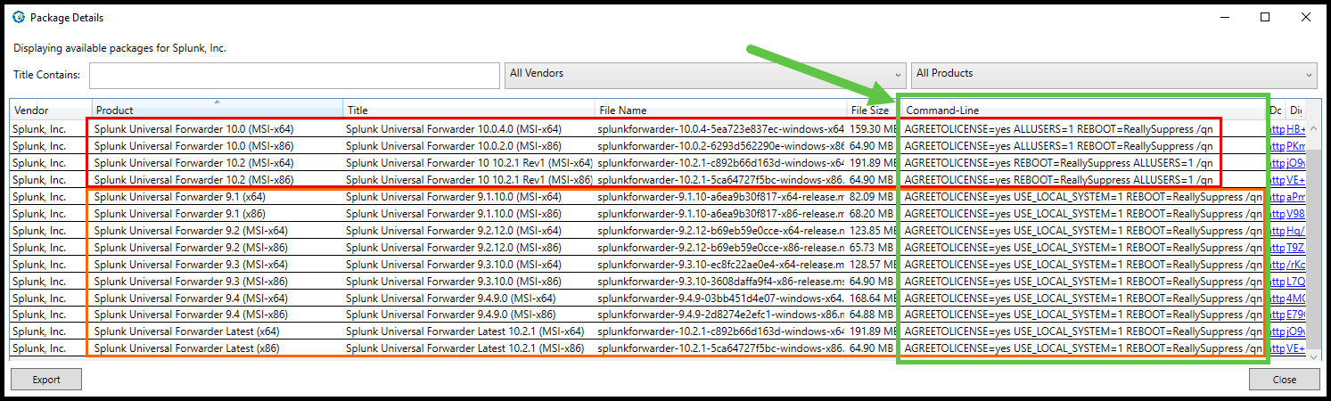Click the 68.20 MB file size cell
The height and width of the screenshot is (401, 1331).
872,214
